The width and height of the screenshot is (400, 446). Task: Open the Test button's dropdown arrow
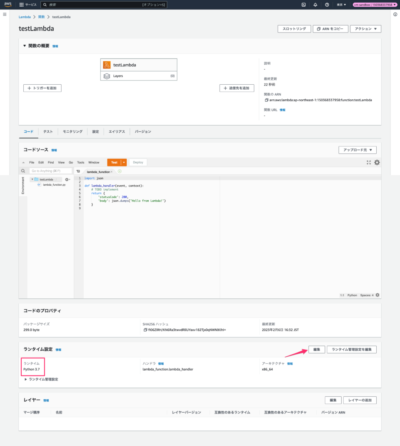(123, 162)
